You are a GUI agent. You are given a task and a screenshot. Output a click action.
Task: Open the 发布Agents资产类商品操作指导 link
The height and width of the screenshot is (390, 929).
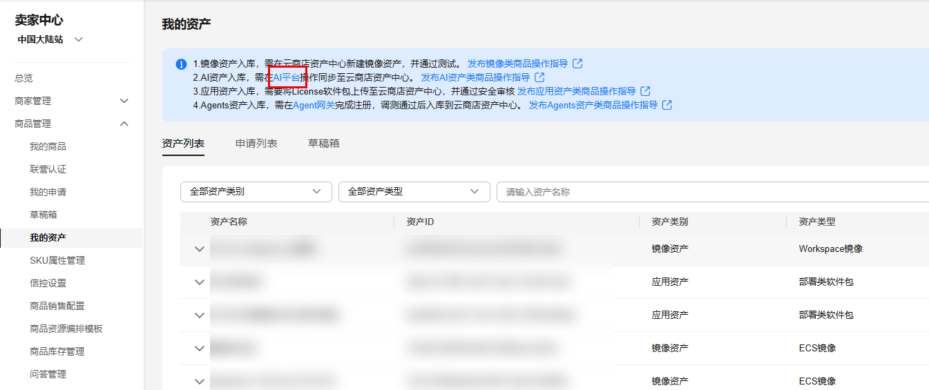[x=593, y=105]
